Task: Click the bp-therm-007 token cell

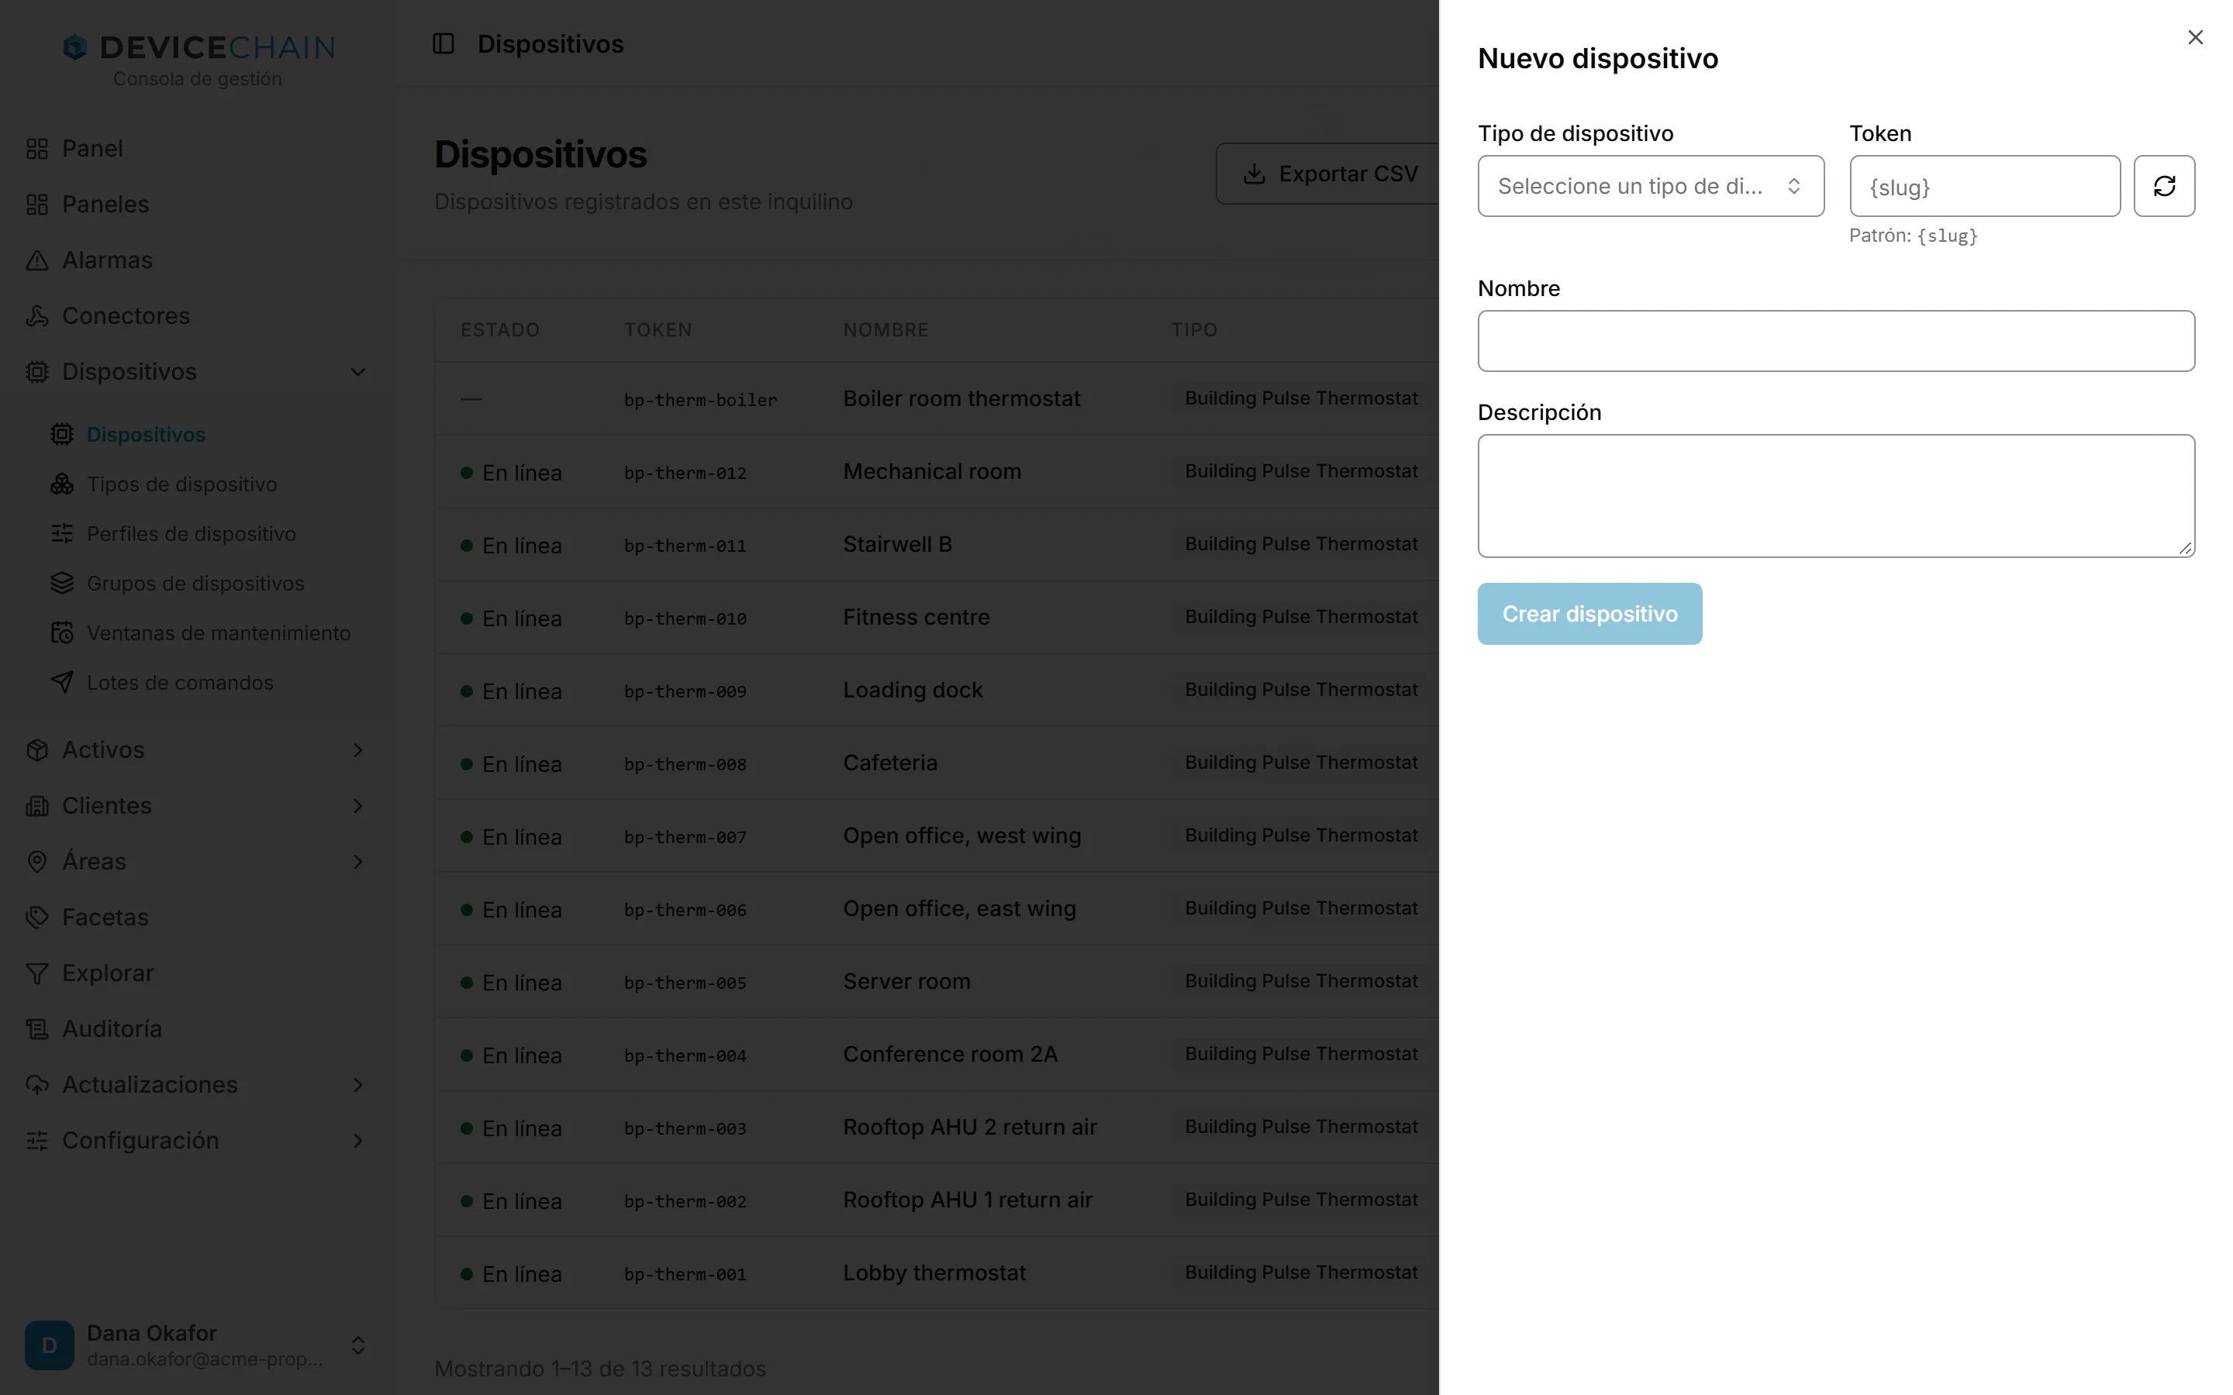Action: (x=685, y=837)
